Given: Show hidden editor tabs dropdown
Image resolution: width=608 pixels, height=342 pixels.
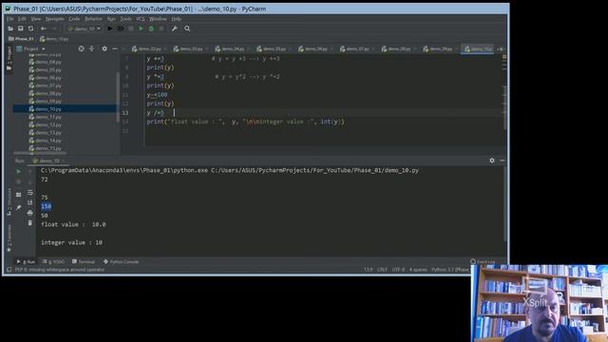Looking at the screenshot, I should (501, 49).
